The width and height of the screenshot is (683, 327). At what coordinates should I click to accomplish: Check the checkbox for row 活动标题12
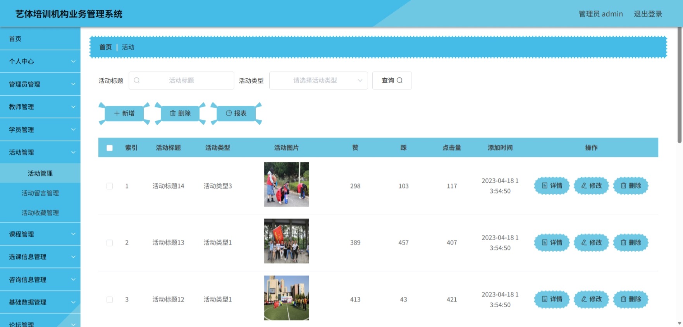pyautogui.click(x=110, y=300)
